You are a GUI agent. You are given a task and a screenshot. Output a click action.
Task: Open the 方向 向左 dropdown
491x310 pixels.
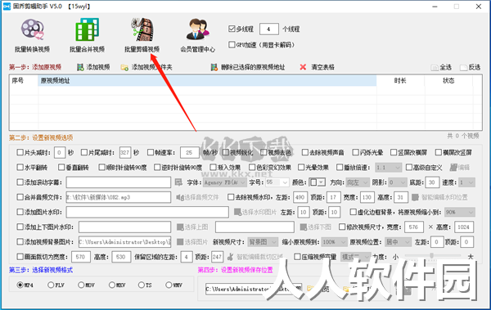point(358,182)
